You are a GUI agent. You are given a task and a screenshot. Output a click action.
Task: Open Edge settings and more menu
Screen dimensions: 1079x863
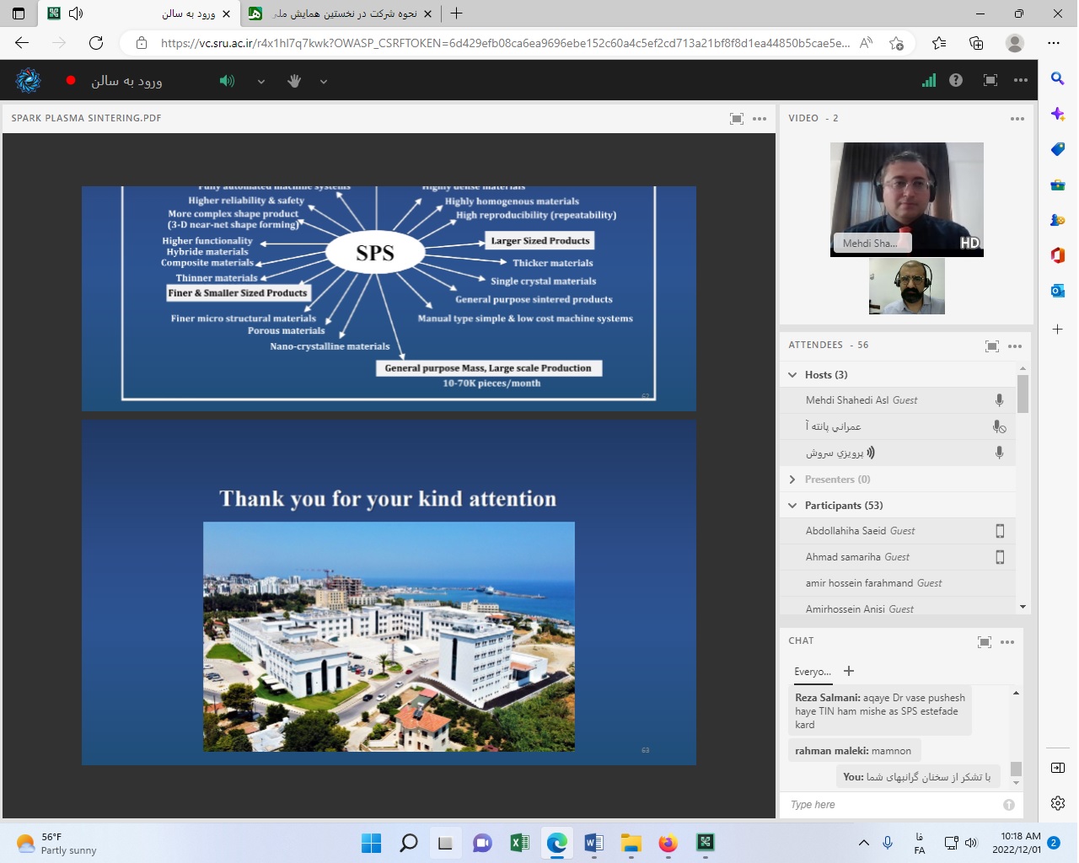click(1054, 43)
